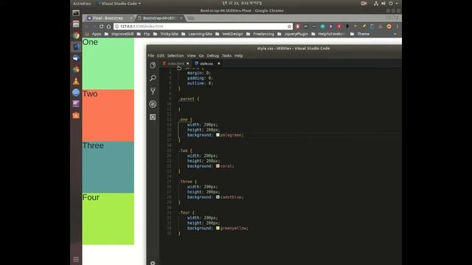Click the palegreen color swatch in code

click(x=218, y=135)
